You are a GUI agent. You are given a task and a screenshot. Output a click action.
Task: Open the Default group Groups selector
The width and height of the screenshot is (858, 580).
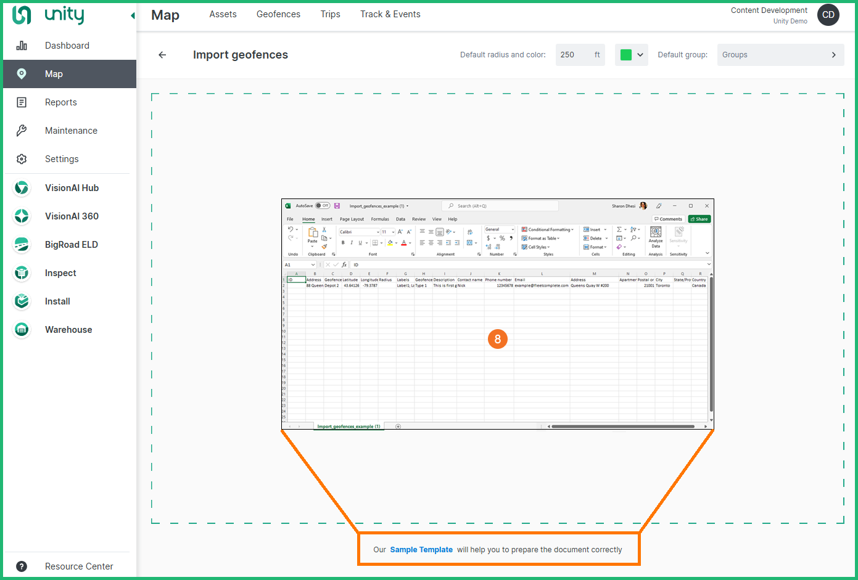(780, 55)
